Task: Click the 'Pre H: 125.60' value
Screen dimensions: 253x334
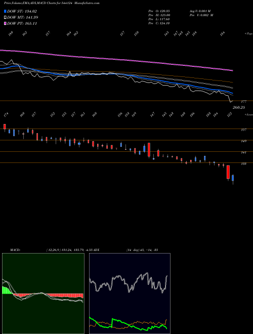Action: 159,15
